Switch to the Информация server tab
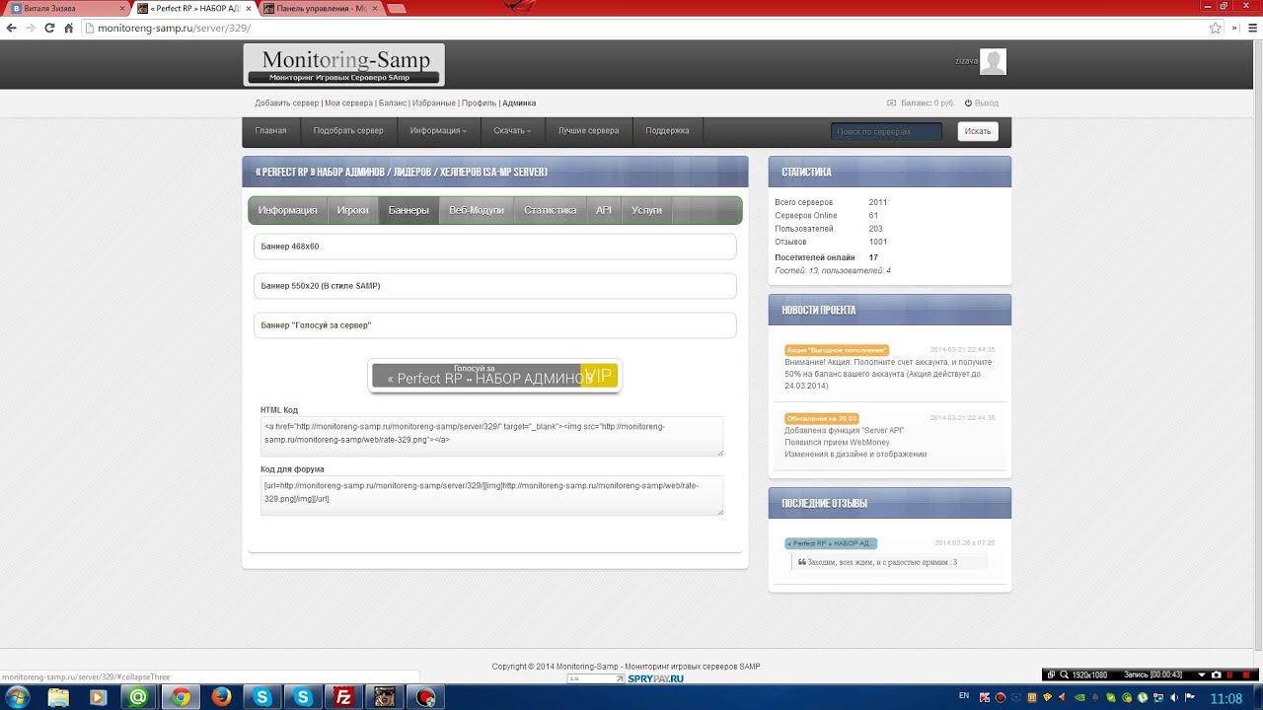This screenshot has height=710, width=1263. (288, 210)
